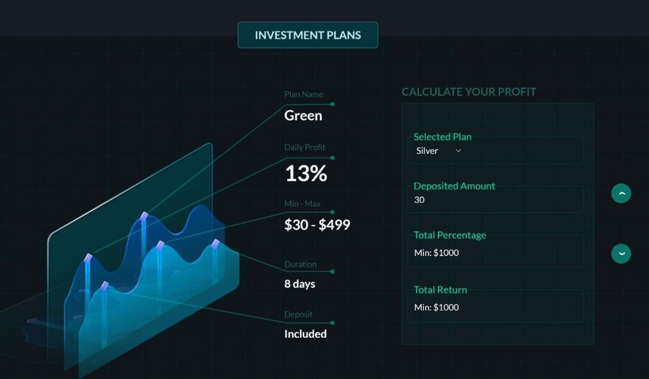Image resolution: width=649 pixels, height=379 pixels.
Task: Click the 13% daily profit value
Action: click(306, 173)
